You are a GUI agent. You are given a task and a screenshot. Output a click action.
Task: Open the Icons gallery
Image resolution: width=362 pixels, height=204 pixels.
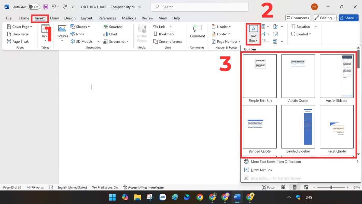[x=77, y=34]
